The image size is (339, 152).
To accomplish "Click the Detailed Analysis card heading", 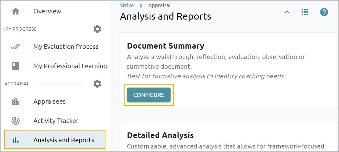I will [160, 135].
